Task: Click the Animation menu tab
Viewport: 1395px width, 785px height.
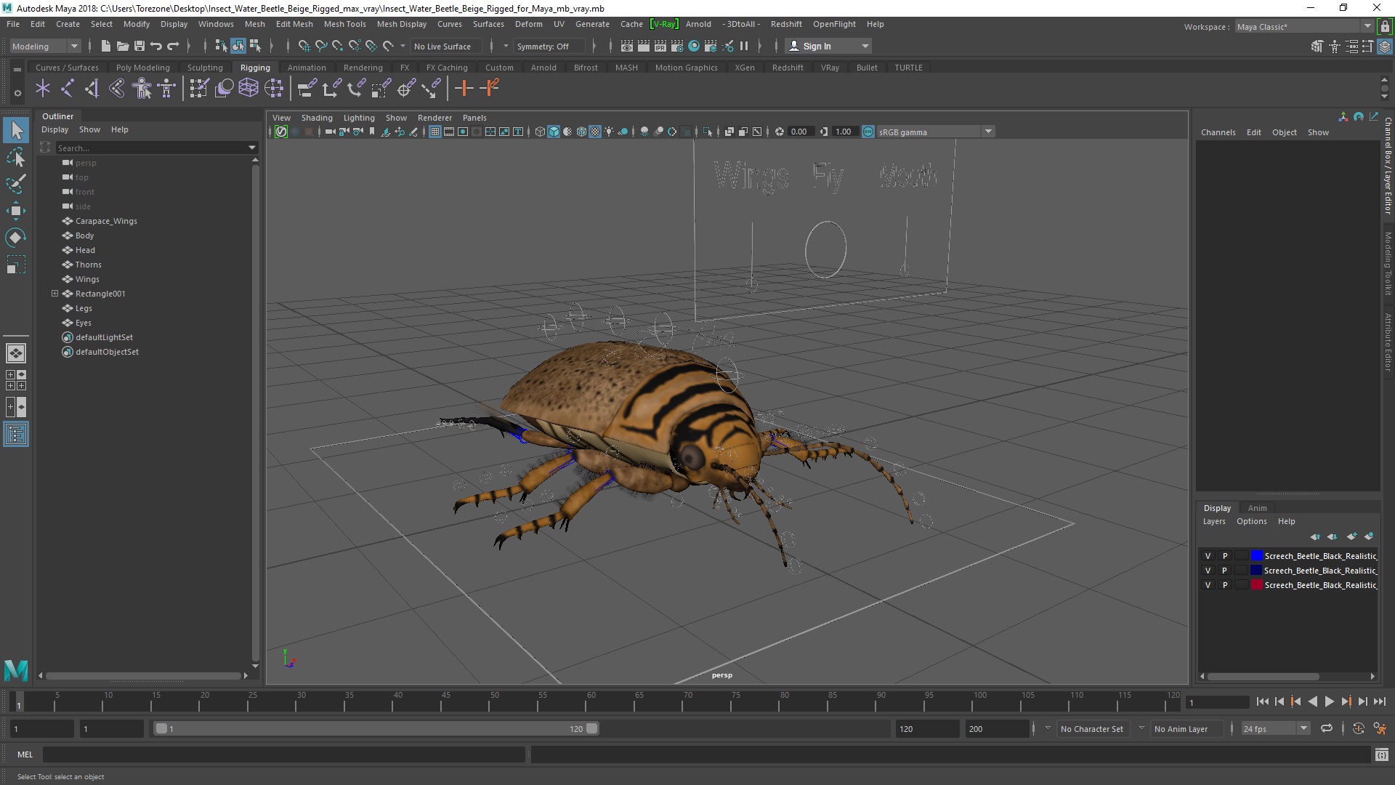Action: point(306,66)
